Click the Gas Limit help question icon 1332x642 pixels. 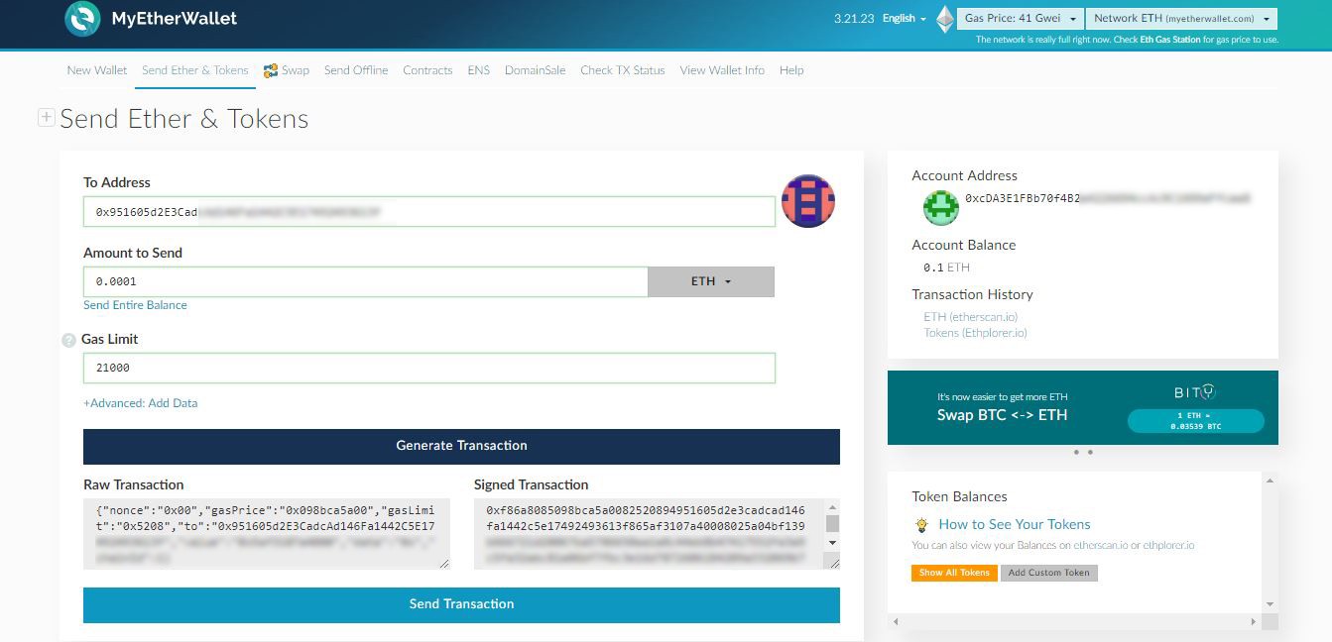tap(68, 340)
